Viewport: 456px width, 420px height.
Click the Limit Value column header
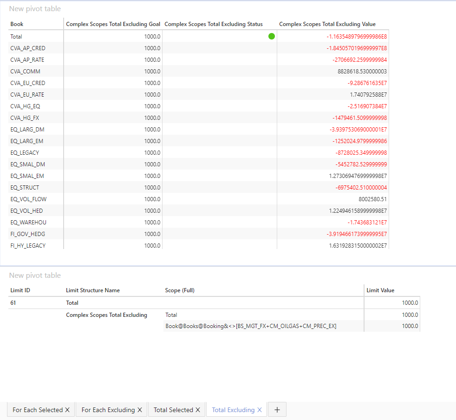[x=380, y=290]
